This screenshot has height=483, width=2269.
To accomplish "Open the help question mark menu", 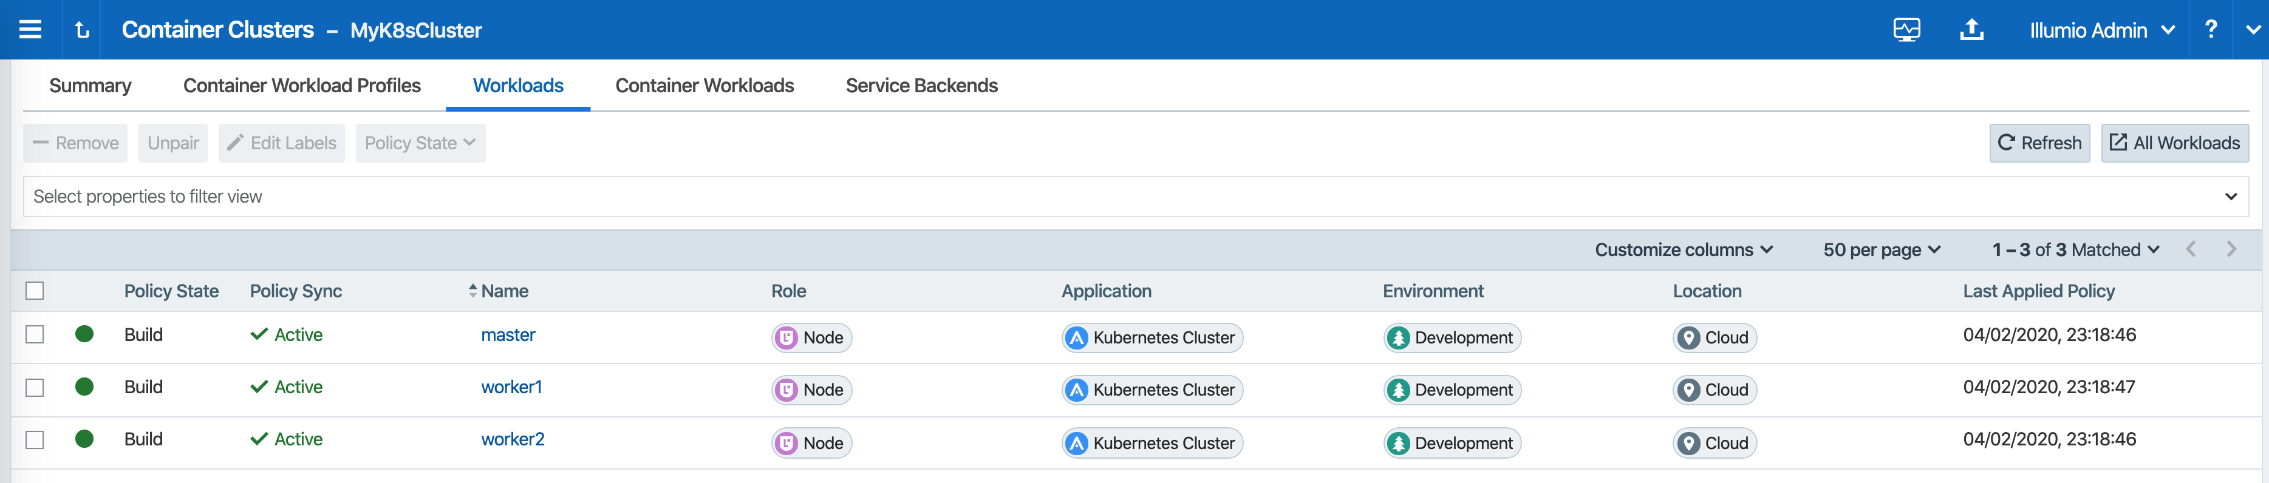I will coord(2210,30).
